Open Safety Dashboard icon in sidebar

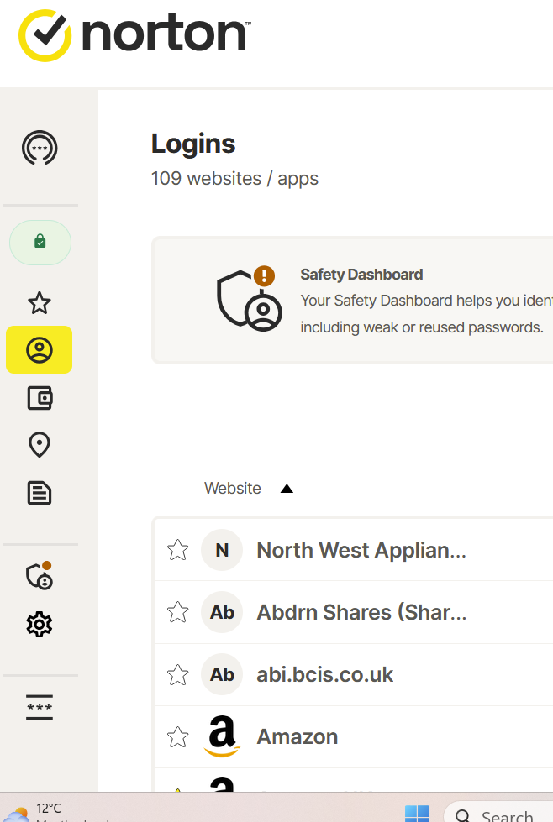[x=39, y=576]
